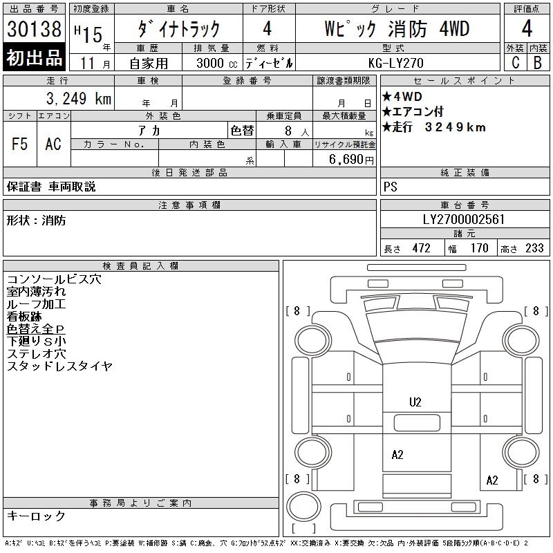Click the fuel type ディーゼル

click(x=269, y=63)
